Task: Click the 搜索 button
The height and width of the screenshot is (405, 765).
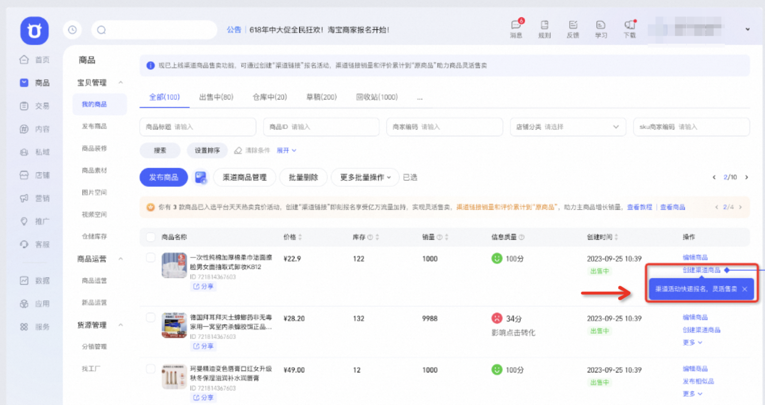Action: pos(160,150)
